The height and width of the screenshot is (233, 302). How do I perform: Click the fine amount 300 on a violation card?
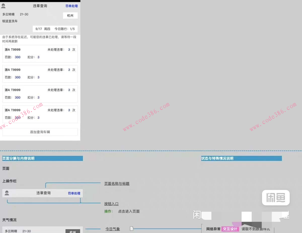pyautogui.click(x=17, y=57)
